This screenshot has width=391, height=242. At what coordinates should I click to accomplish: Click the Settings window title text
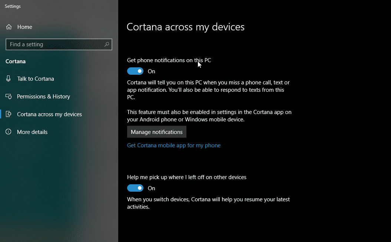coord(13,6)
